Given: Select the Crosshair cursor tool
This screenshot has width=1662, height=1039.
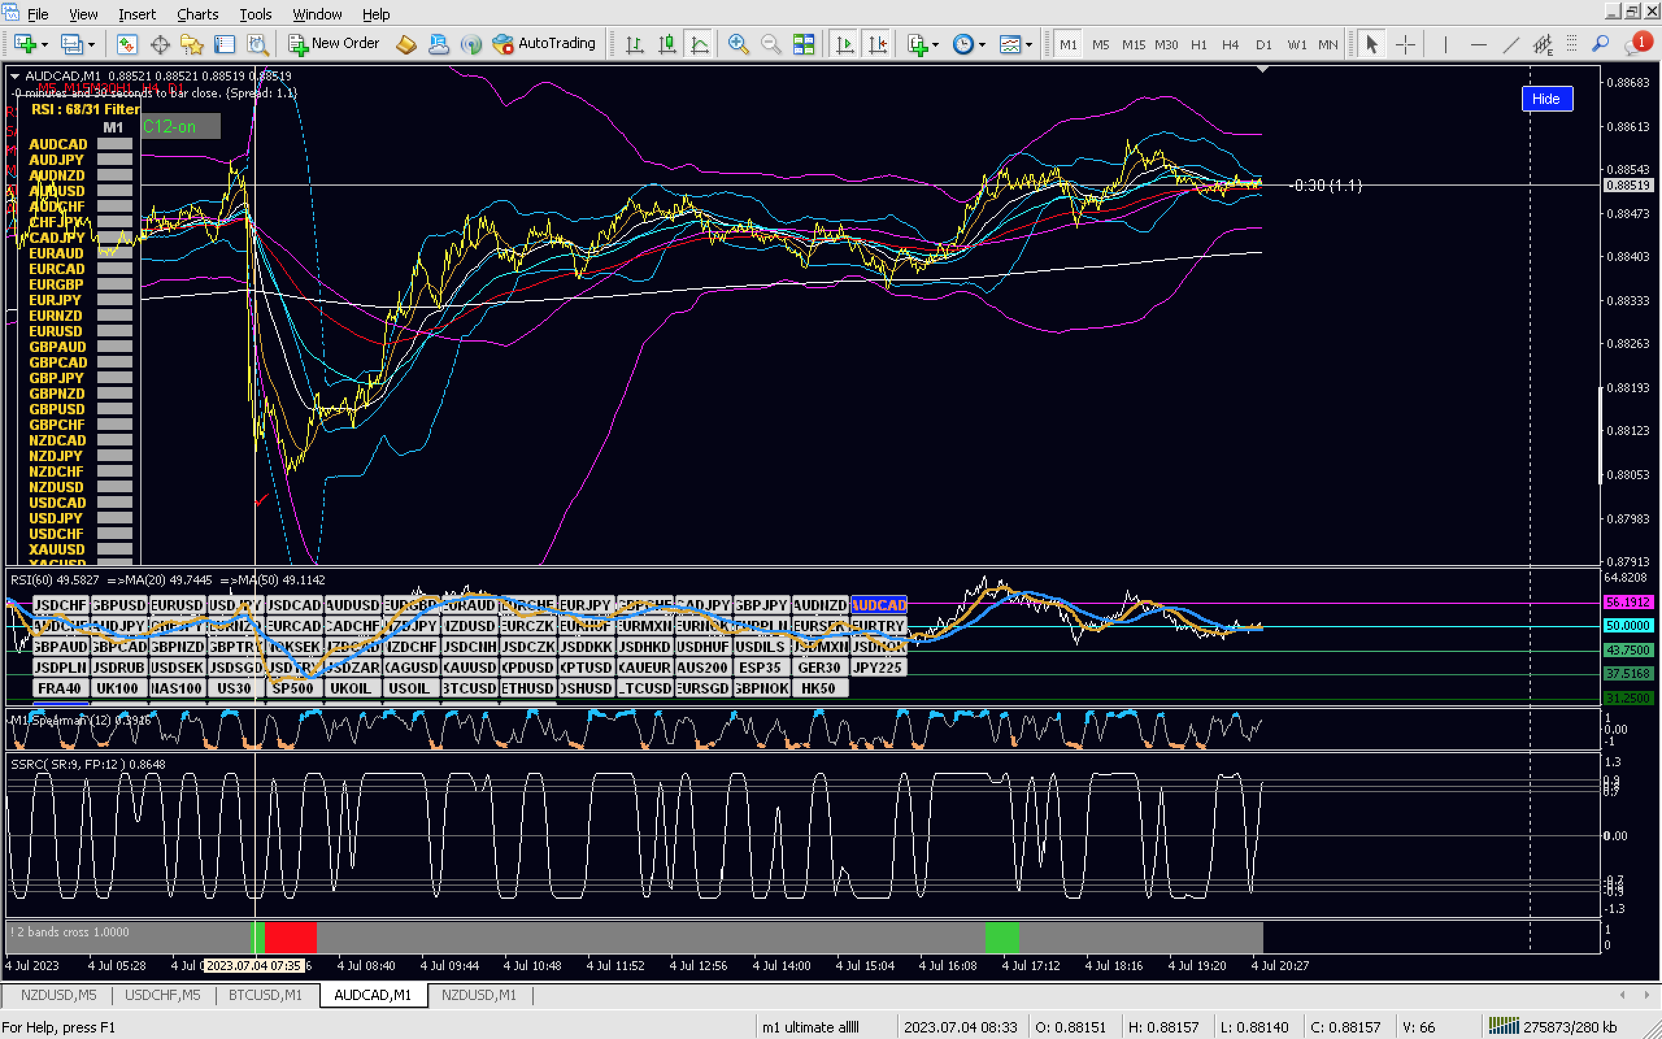Looking at the screenshot, I should pyautogui.click(x=1405, y=45).
